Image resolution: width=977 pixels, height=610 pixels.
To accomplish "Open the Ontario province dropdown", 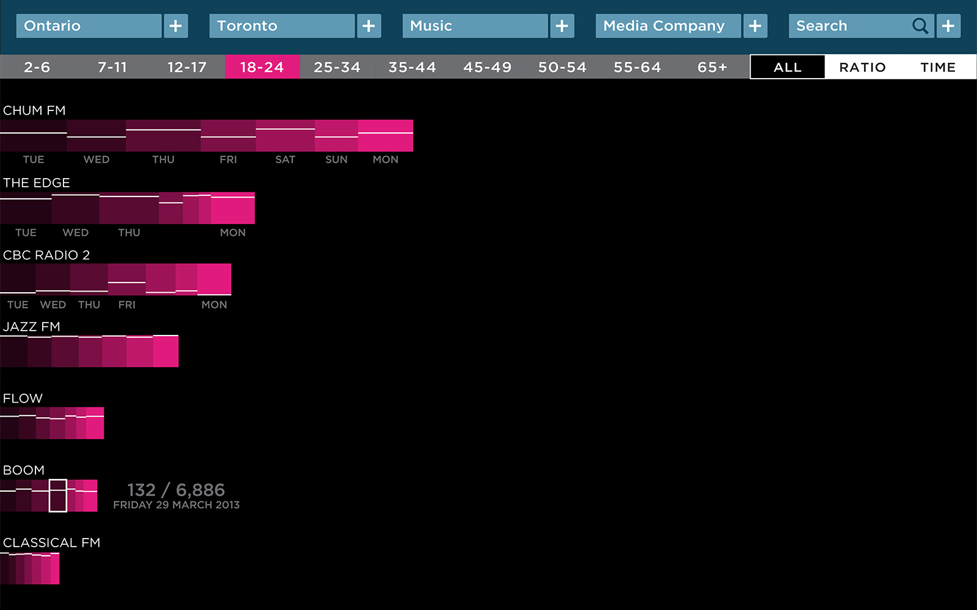I will [89, 26].
